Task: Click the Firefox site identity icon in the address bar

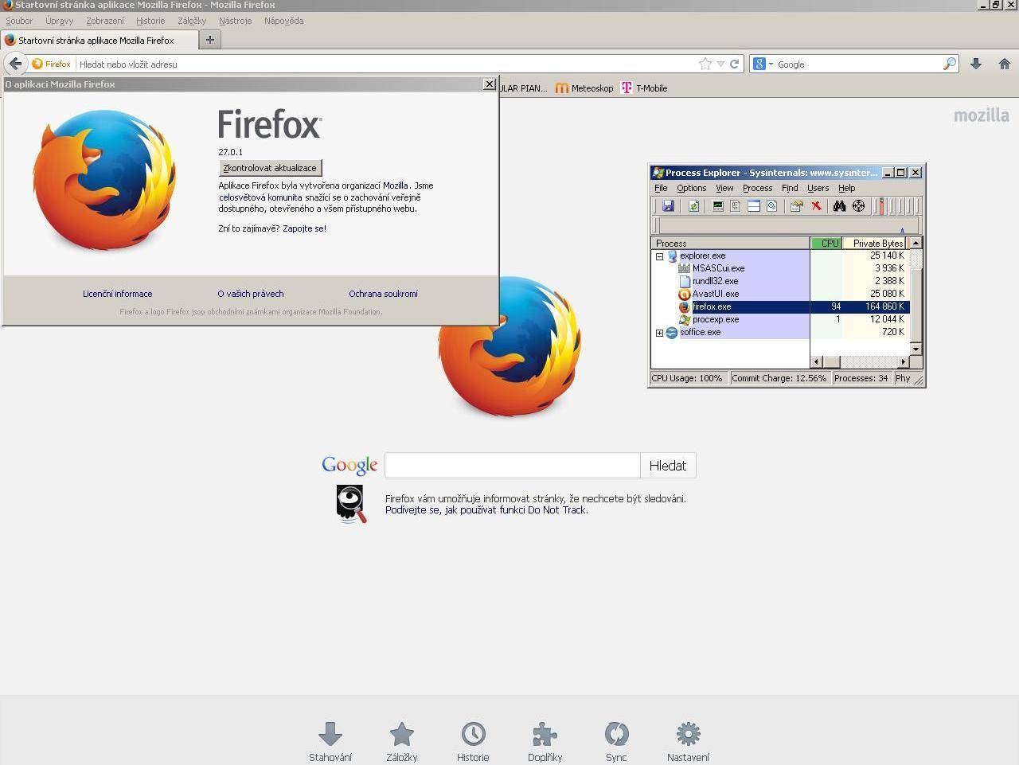Action: [x=51, y=64]
